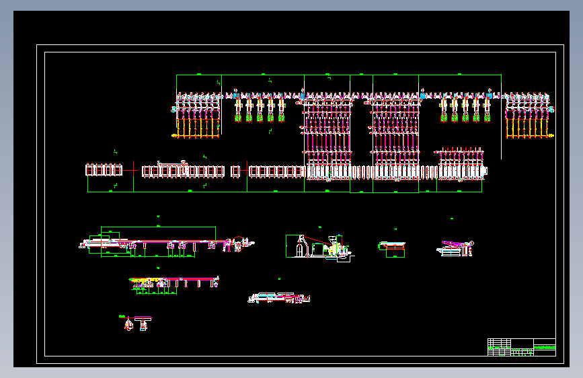Click the small green-framed cross-section view
This screenshot has width=583, height=378.
392,250
